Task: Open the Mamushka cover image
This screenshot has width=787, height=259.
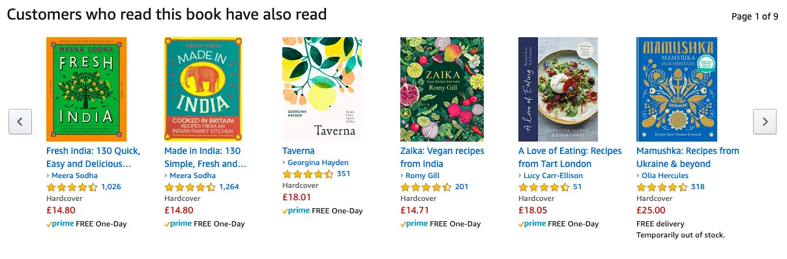Action: (x=677, y=89)
